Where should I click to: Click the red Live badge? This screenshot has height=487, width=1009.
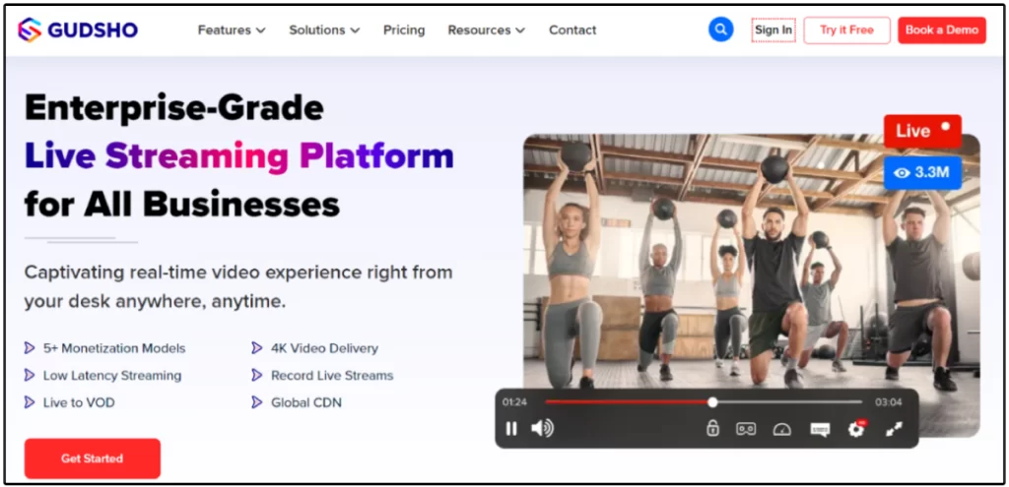click(x=922, y=131)
